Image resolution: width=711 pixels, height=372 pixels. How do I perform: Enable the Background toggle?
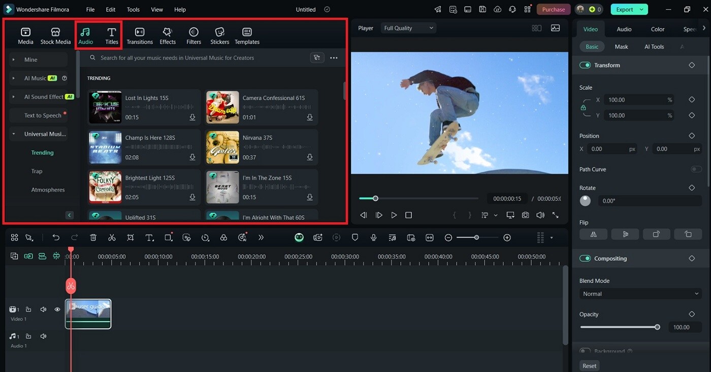click(585, 351)
